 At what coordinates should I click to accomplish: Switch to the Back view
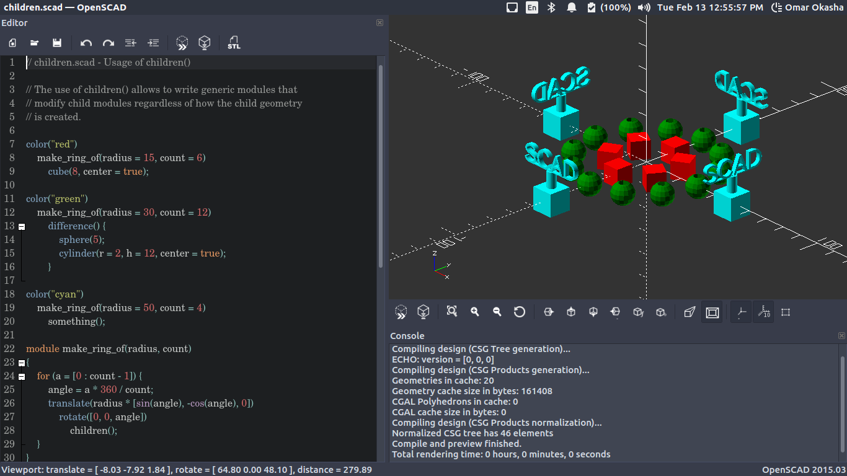tap(660, 312)
